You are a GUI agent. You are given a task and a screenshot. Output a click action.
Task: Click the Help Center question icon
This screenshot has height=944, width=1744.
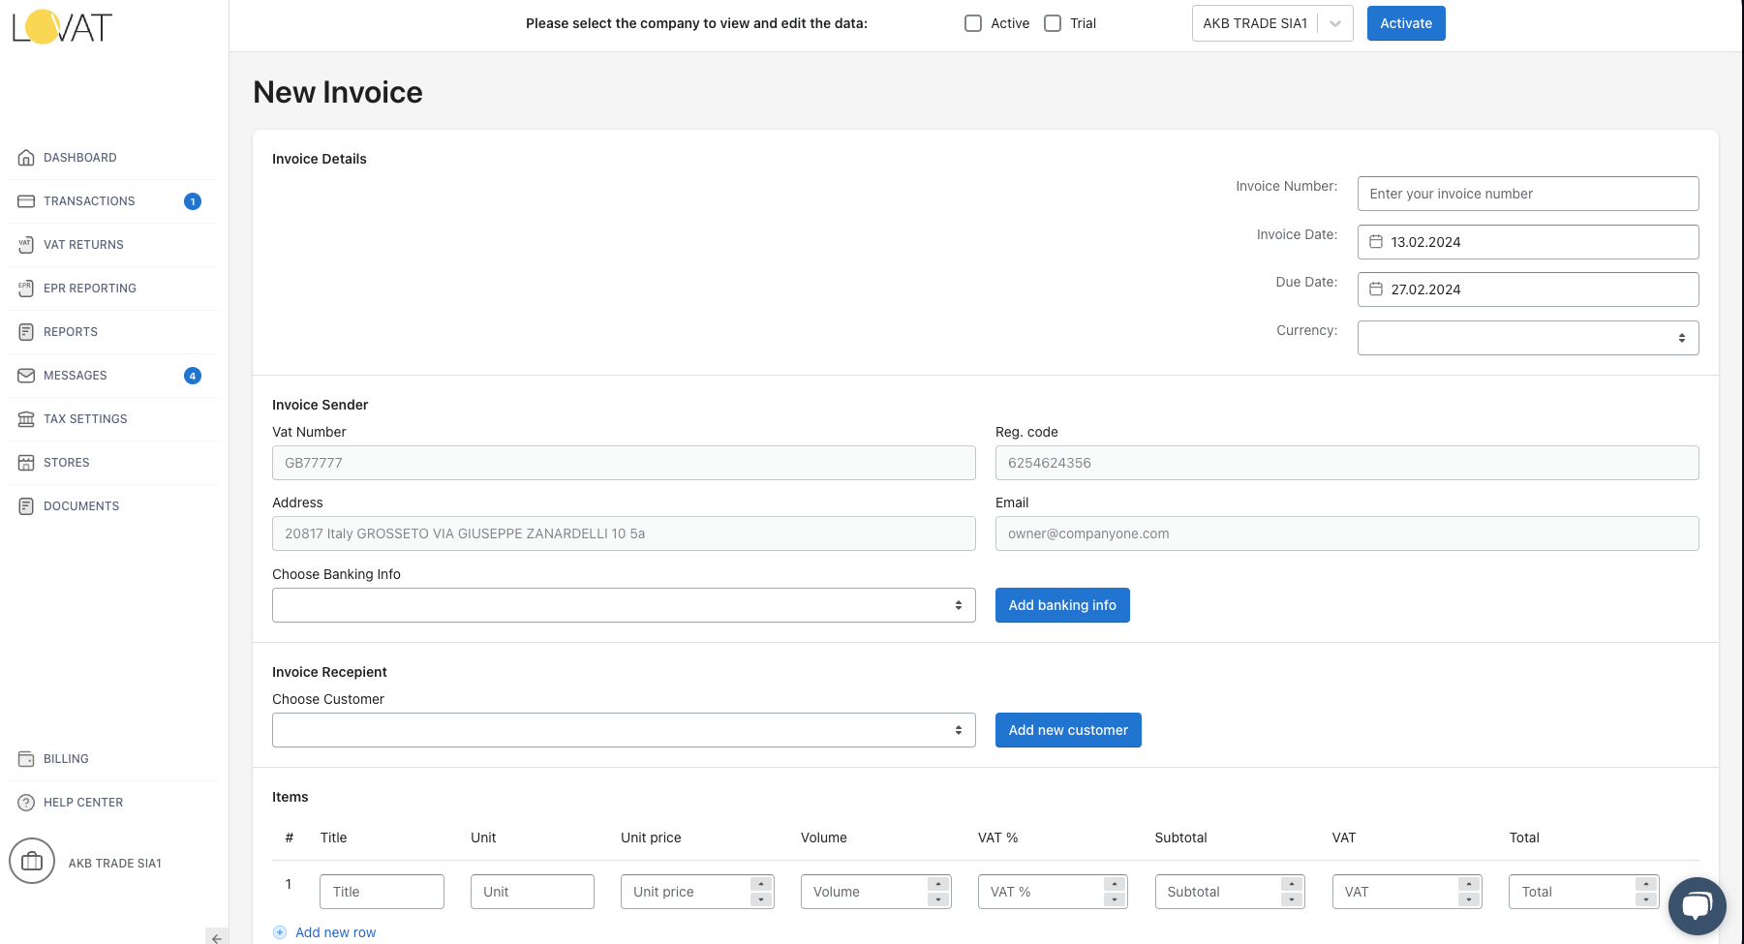click(x=26, y=803)
